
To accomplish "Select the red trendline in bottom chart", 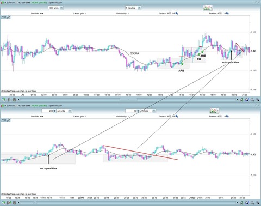I will click(140, 153).
